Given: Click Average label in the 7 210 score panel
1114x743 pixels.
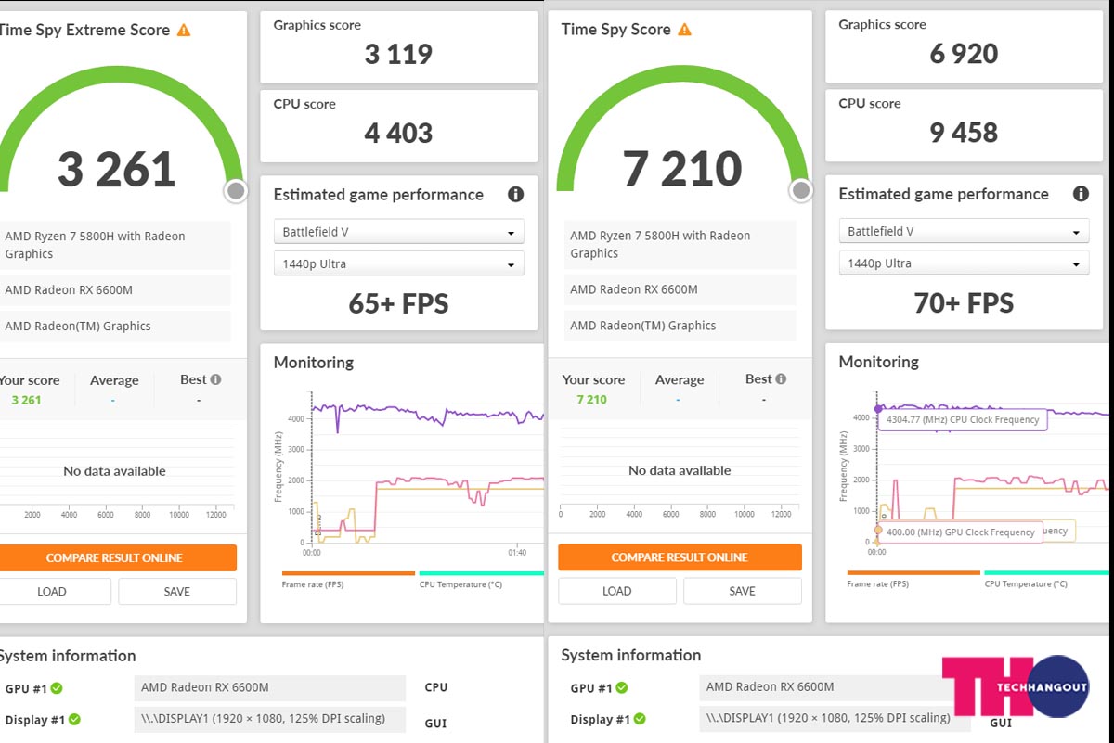Looking at the screenshot, I should tap(680, 379).
